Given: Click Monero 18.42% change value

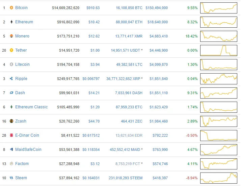Looking at the screenshot, I should coord(191,36).
